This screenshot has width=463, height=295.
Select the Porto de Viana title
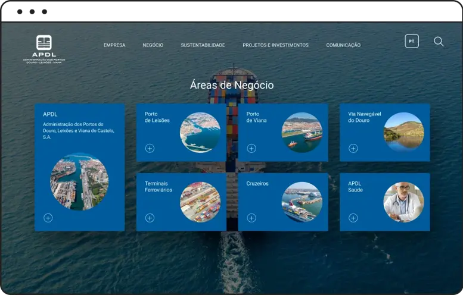(x=257, y=117)
